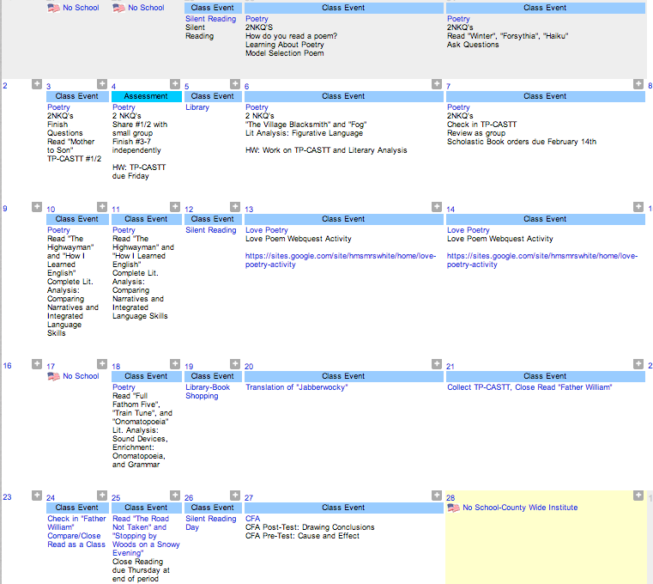The width and height of the screenshot is (653, 584).
Task: Open Love Poetry title on day 14
Action: tap(469, 230)
